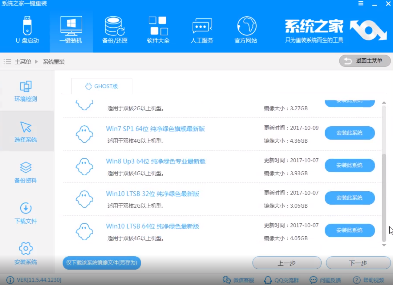Open the Win10 LTSB 64位 system link
The height and width of the screenshot is (285, 393).
(x=152, y=226)
